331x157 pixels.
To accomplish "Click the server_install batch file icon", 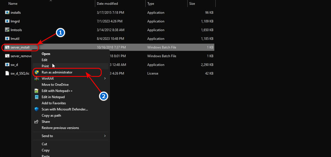I will [x=7, y=47].
